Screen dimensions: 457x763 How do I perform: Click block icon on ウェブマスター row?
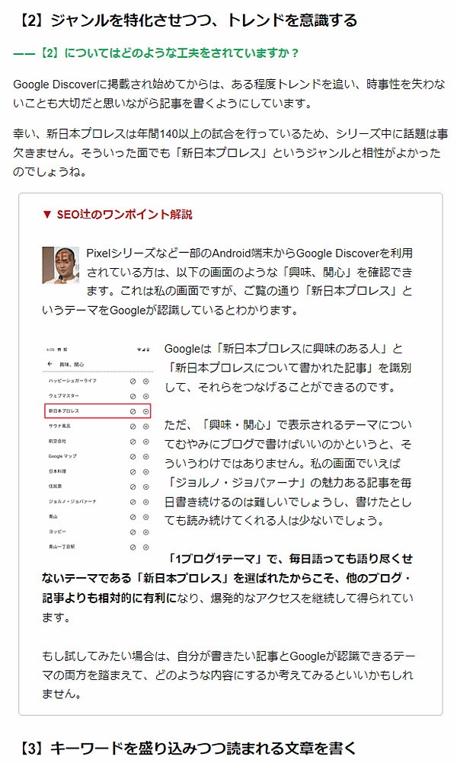pos(133,396)
